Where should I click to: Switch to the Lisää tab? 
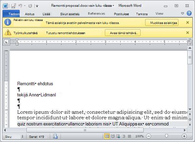46,14
